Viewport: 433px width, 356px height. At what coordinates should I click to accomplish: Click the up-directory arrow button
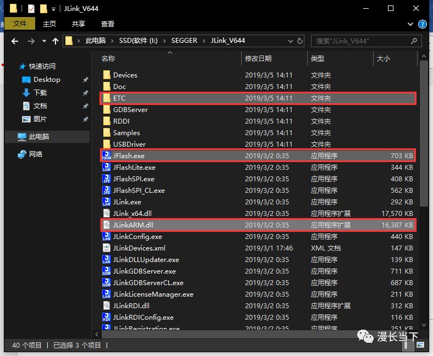pyautogui.click(x=55, y=41)
